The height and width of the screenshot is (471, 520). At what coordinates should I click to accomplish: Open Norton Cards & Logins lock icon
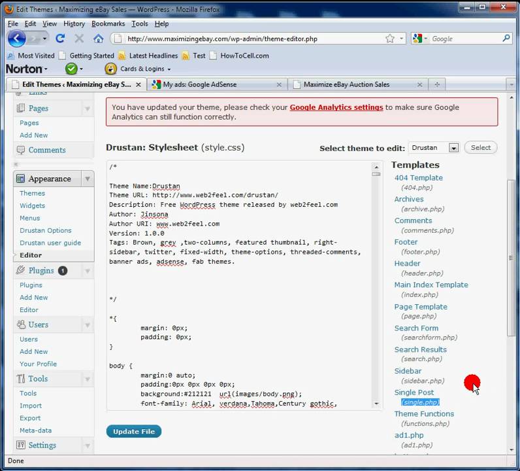110,69
